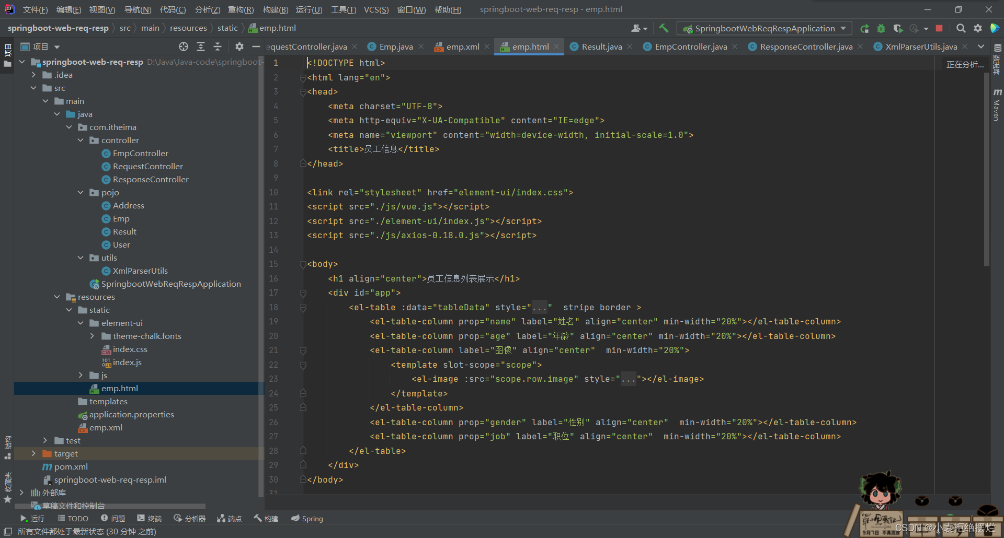The height and width of the screenshot is (538, 1004).
Task: Open the Run tool window
Action: (x=32, y=519)
